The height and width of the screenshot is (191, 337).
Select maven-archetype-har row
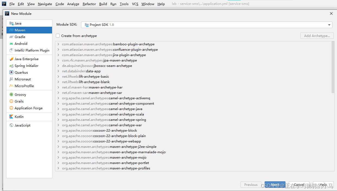pyautogui.click(x=193, y=87)
